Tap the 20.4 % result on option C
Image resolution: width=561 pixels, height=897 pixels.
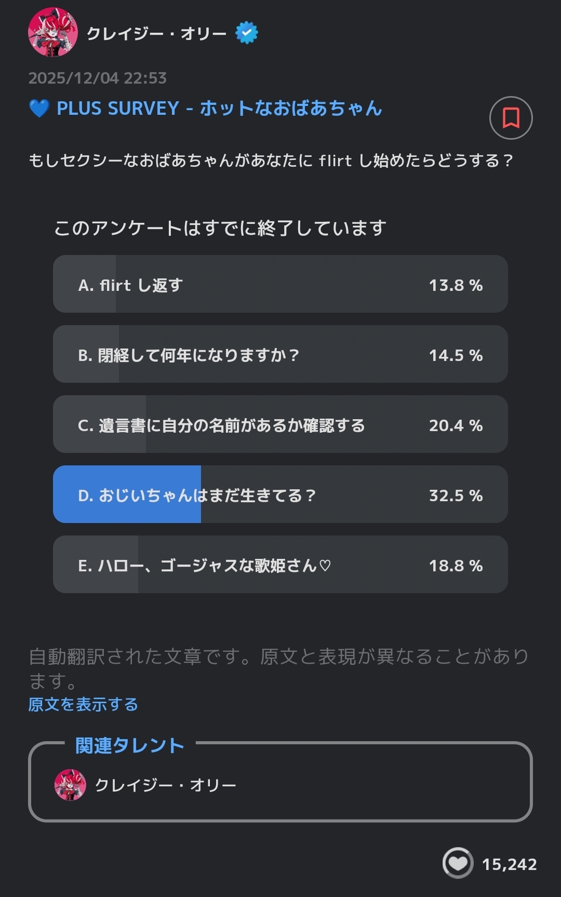tap(456, 425)
